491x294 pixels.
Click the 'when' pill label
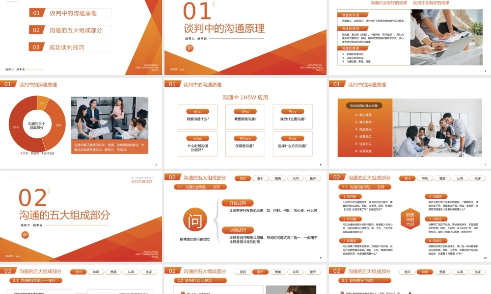197,138
